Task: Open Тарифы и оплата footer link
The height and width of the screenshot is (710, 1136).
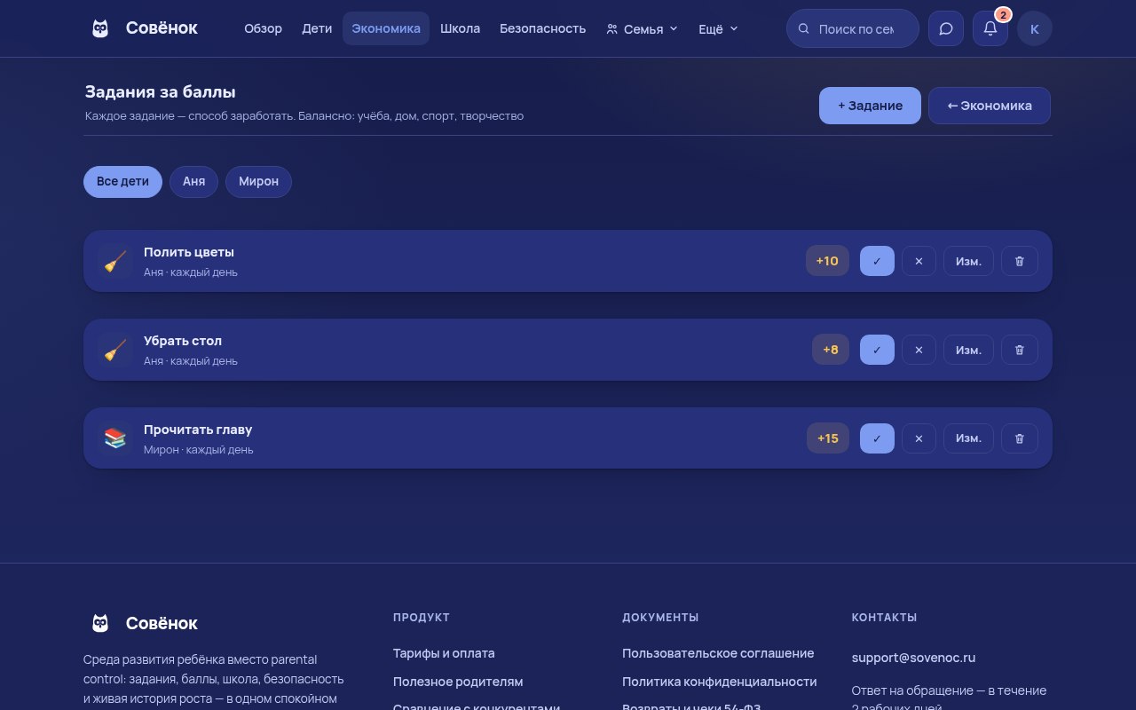Action: click(444, 653)
